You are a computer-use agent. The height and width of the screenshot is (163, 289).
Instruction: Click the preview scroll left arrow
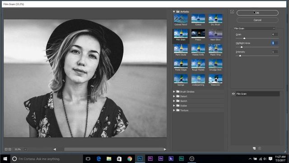pos(55,149)
